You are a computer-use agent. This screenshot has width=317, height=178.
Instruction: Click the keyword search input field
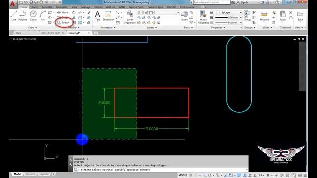point(211,2)
